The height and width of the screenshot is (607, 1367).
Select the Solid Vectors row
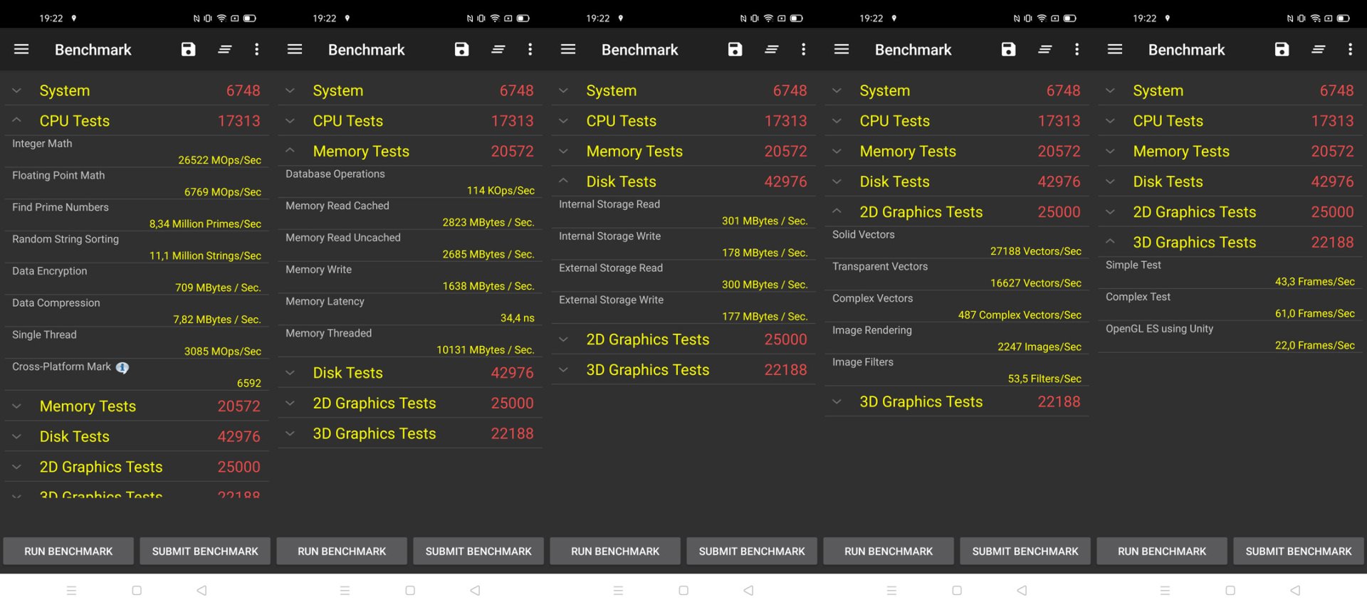tap(957, 243)
